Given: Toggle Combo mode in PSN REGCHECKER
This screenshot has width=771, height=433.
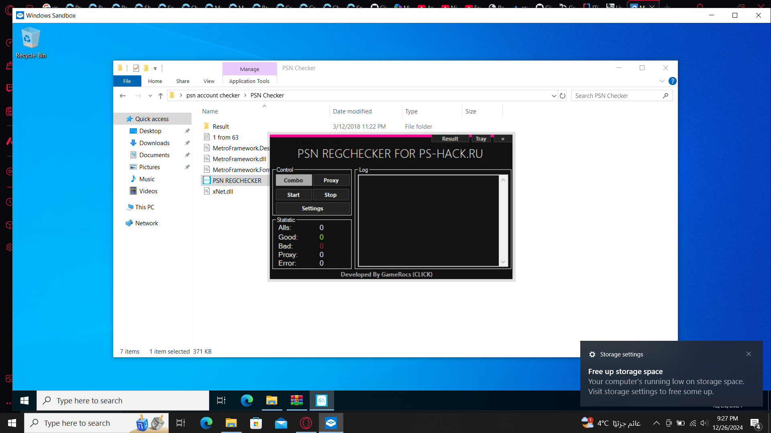Looking at the screenshot, I should point(294,180).
